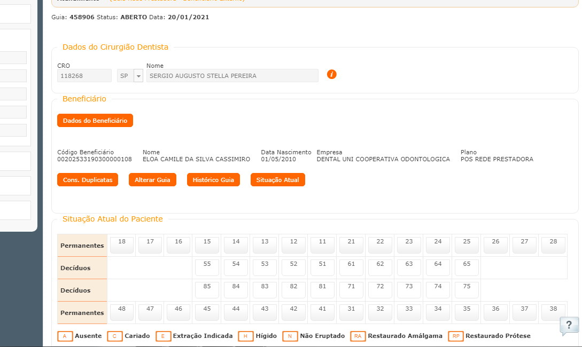Click the orange info icon beside dentist name
The height and width of the screenshot is (347, 582).
332,74
